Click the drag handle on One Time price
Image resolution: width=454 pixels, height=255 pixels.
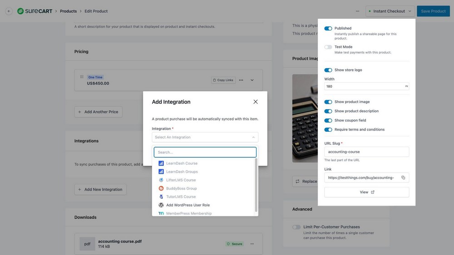tap(82, 77)
